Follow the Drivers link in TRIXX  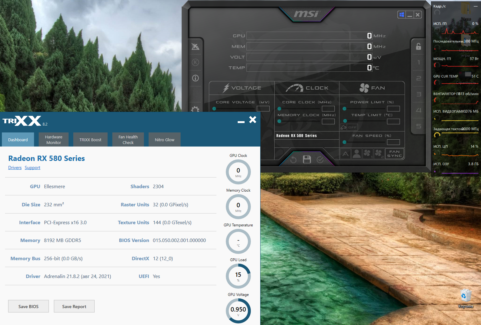tap(15, 168)
